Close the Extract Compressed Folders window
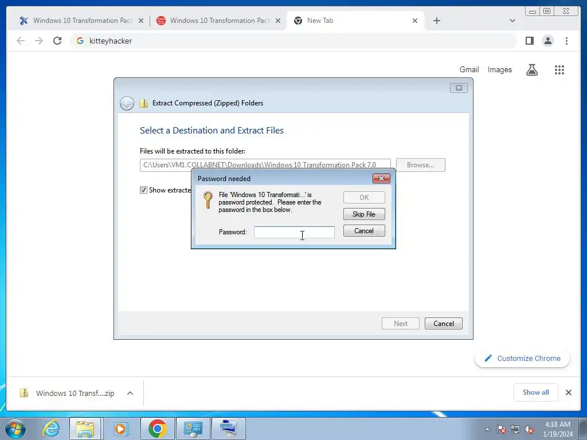 (x=459, y=88)
